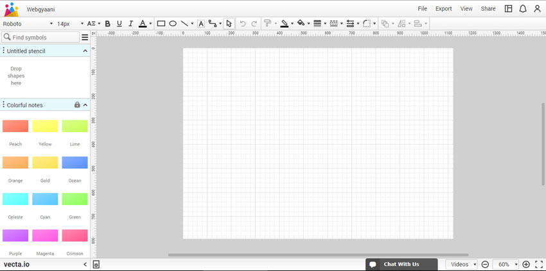Collapse the Colorful notes stencil

pyautogui.click(x=85, y=105)
